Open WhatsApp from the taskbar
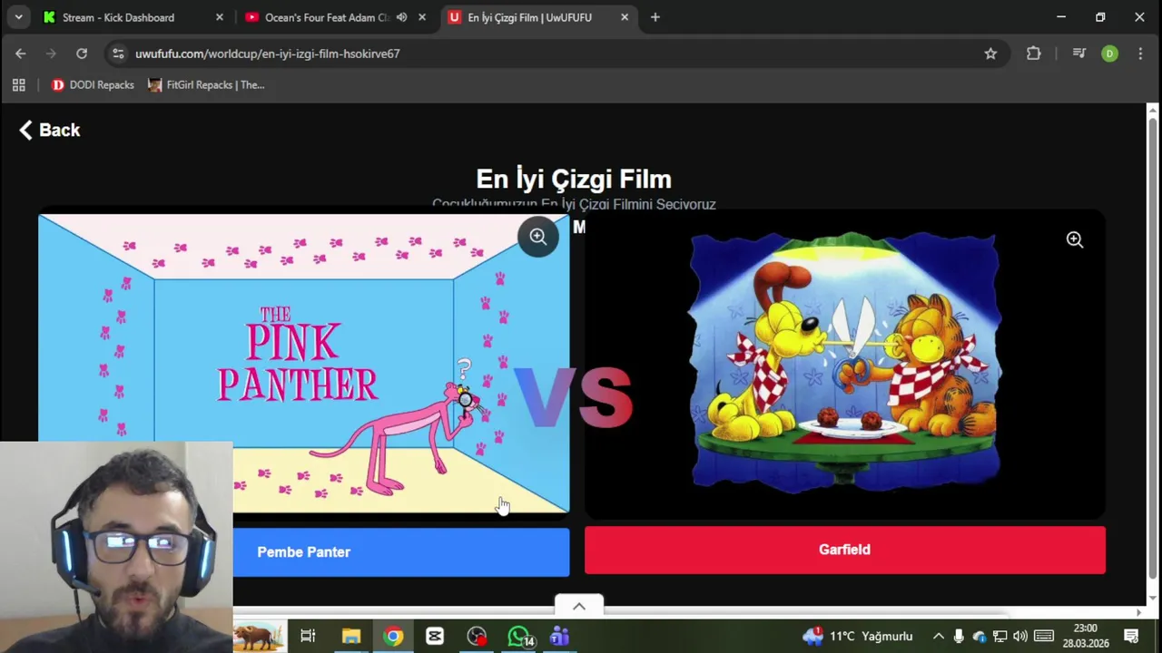The width and height of the screenshot is (1162, 653). (x=518, y=637)
